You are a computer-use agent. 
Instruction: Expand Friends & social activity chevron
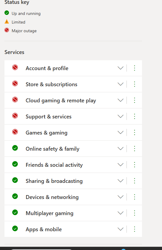(x=121, y=165)
